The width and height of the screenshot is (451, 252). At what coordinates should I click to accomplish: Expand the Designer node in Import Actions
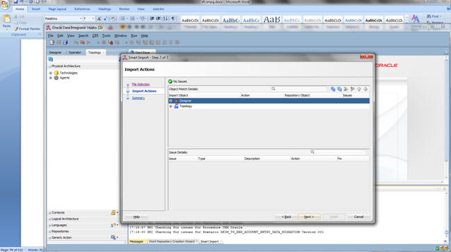(x=170, y=101)
